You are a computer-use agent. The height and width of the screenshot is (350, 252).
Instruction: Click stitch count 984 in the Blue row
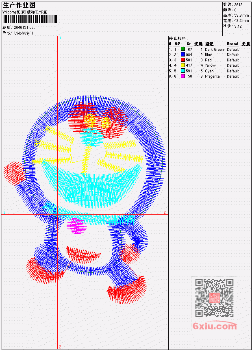(189, 55)
